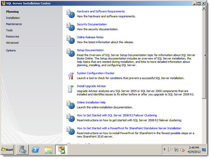Click "Launch the online installation documentation." text
Image resolution: width=211 pixels, height=159 pixels.
(x=105, y=107)
